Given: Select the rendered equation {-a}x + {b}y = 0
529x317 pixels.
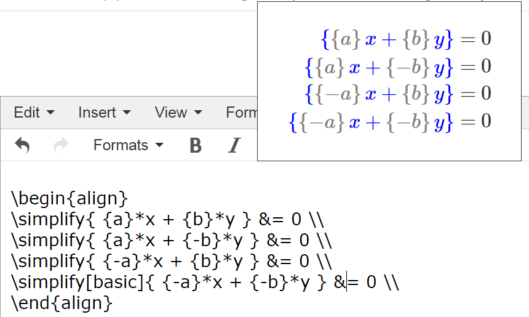Looking at the screenshot, I should (398, 94).
